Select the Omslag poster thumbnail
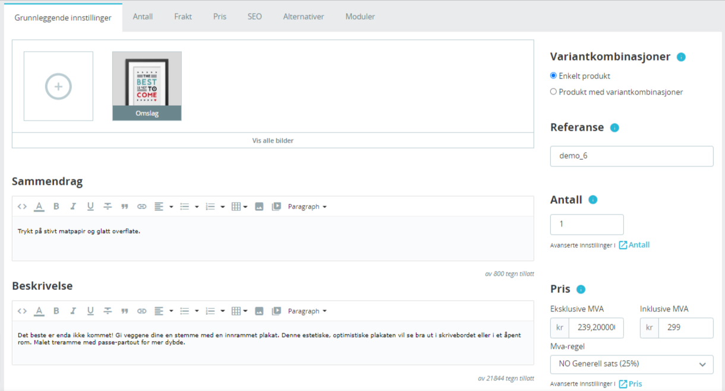The height and width of the screenshot is (391, 725). coord(147,86)
